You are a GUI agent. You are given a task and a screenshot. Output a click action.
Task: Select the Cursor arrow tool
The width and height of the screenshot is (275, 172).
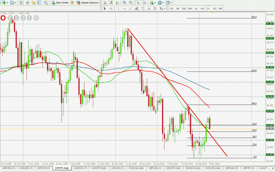(x=105, y=8)
